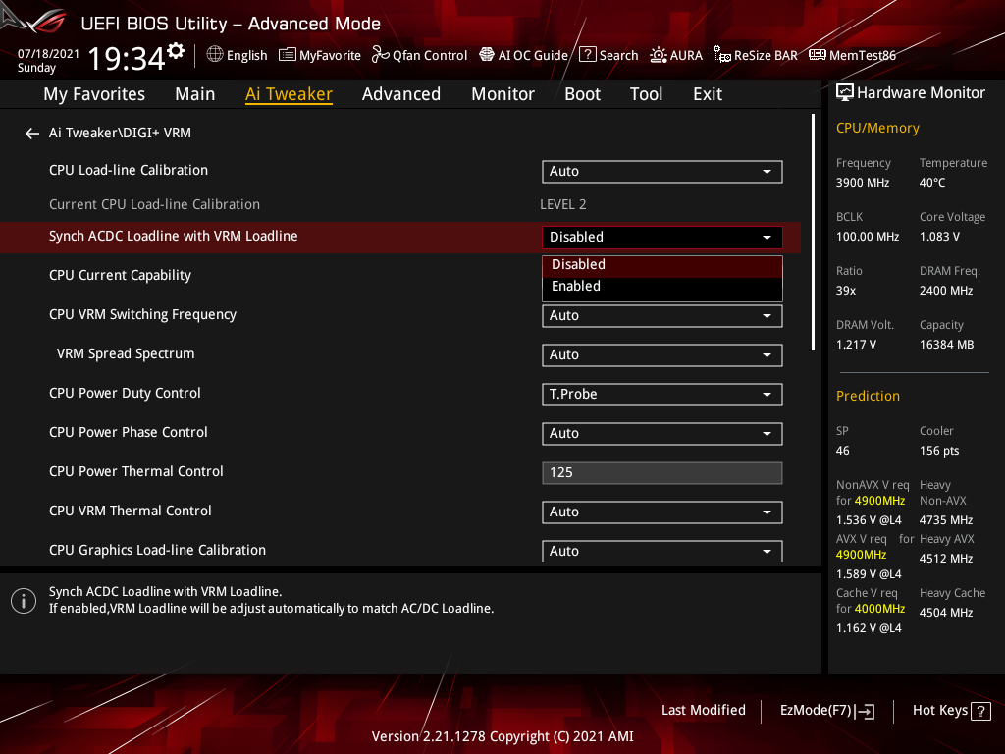This screenshot has width=1005, height=754.
Task: Switch to the Advanced tab
Action: 401,93
